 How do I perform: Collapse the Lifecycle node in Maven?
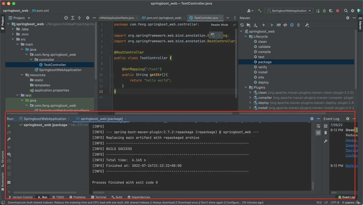point(246,37)
